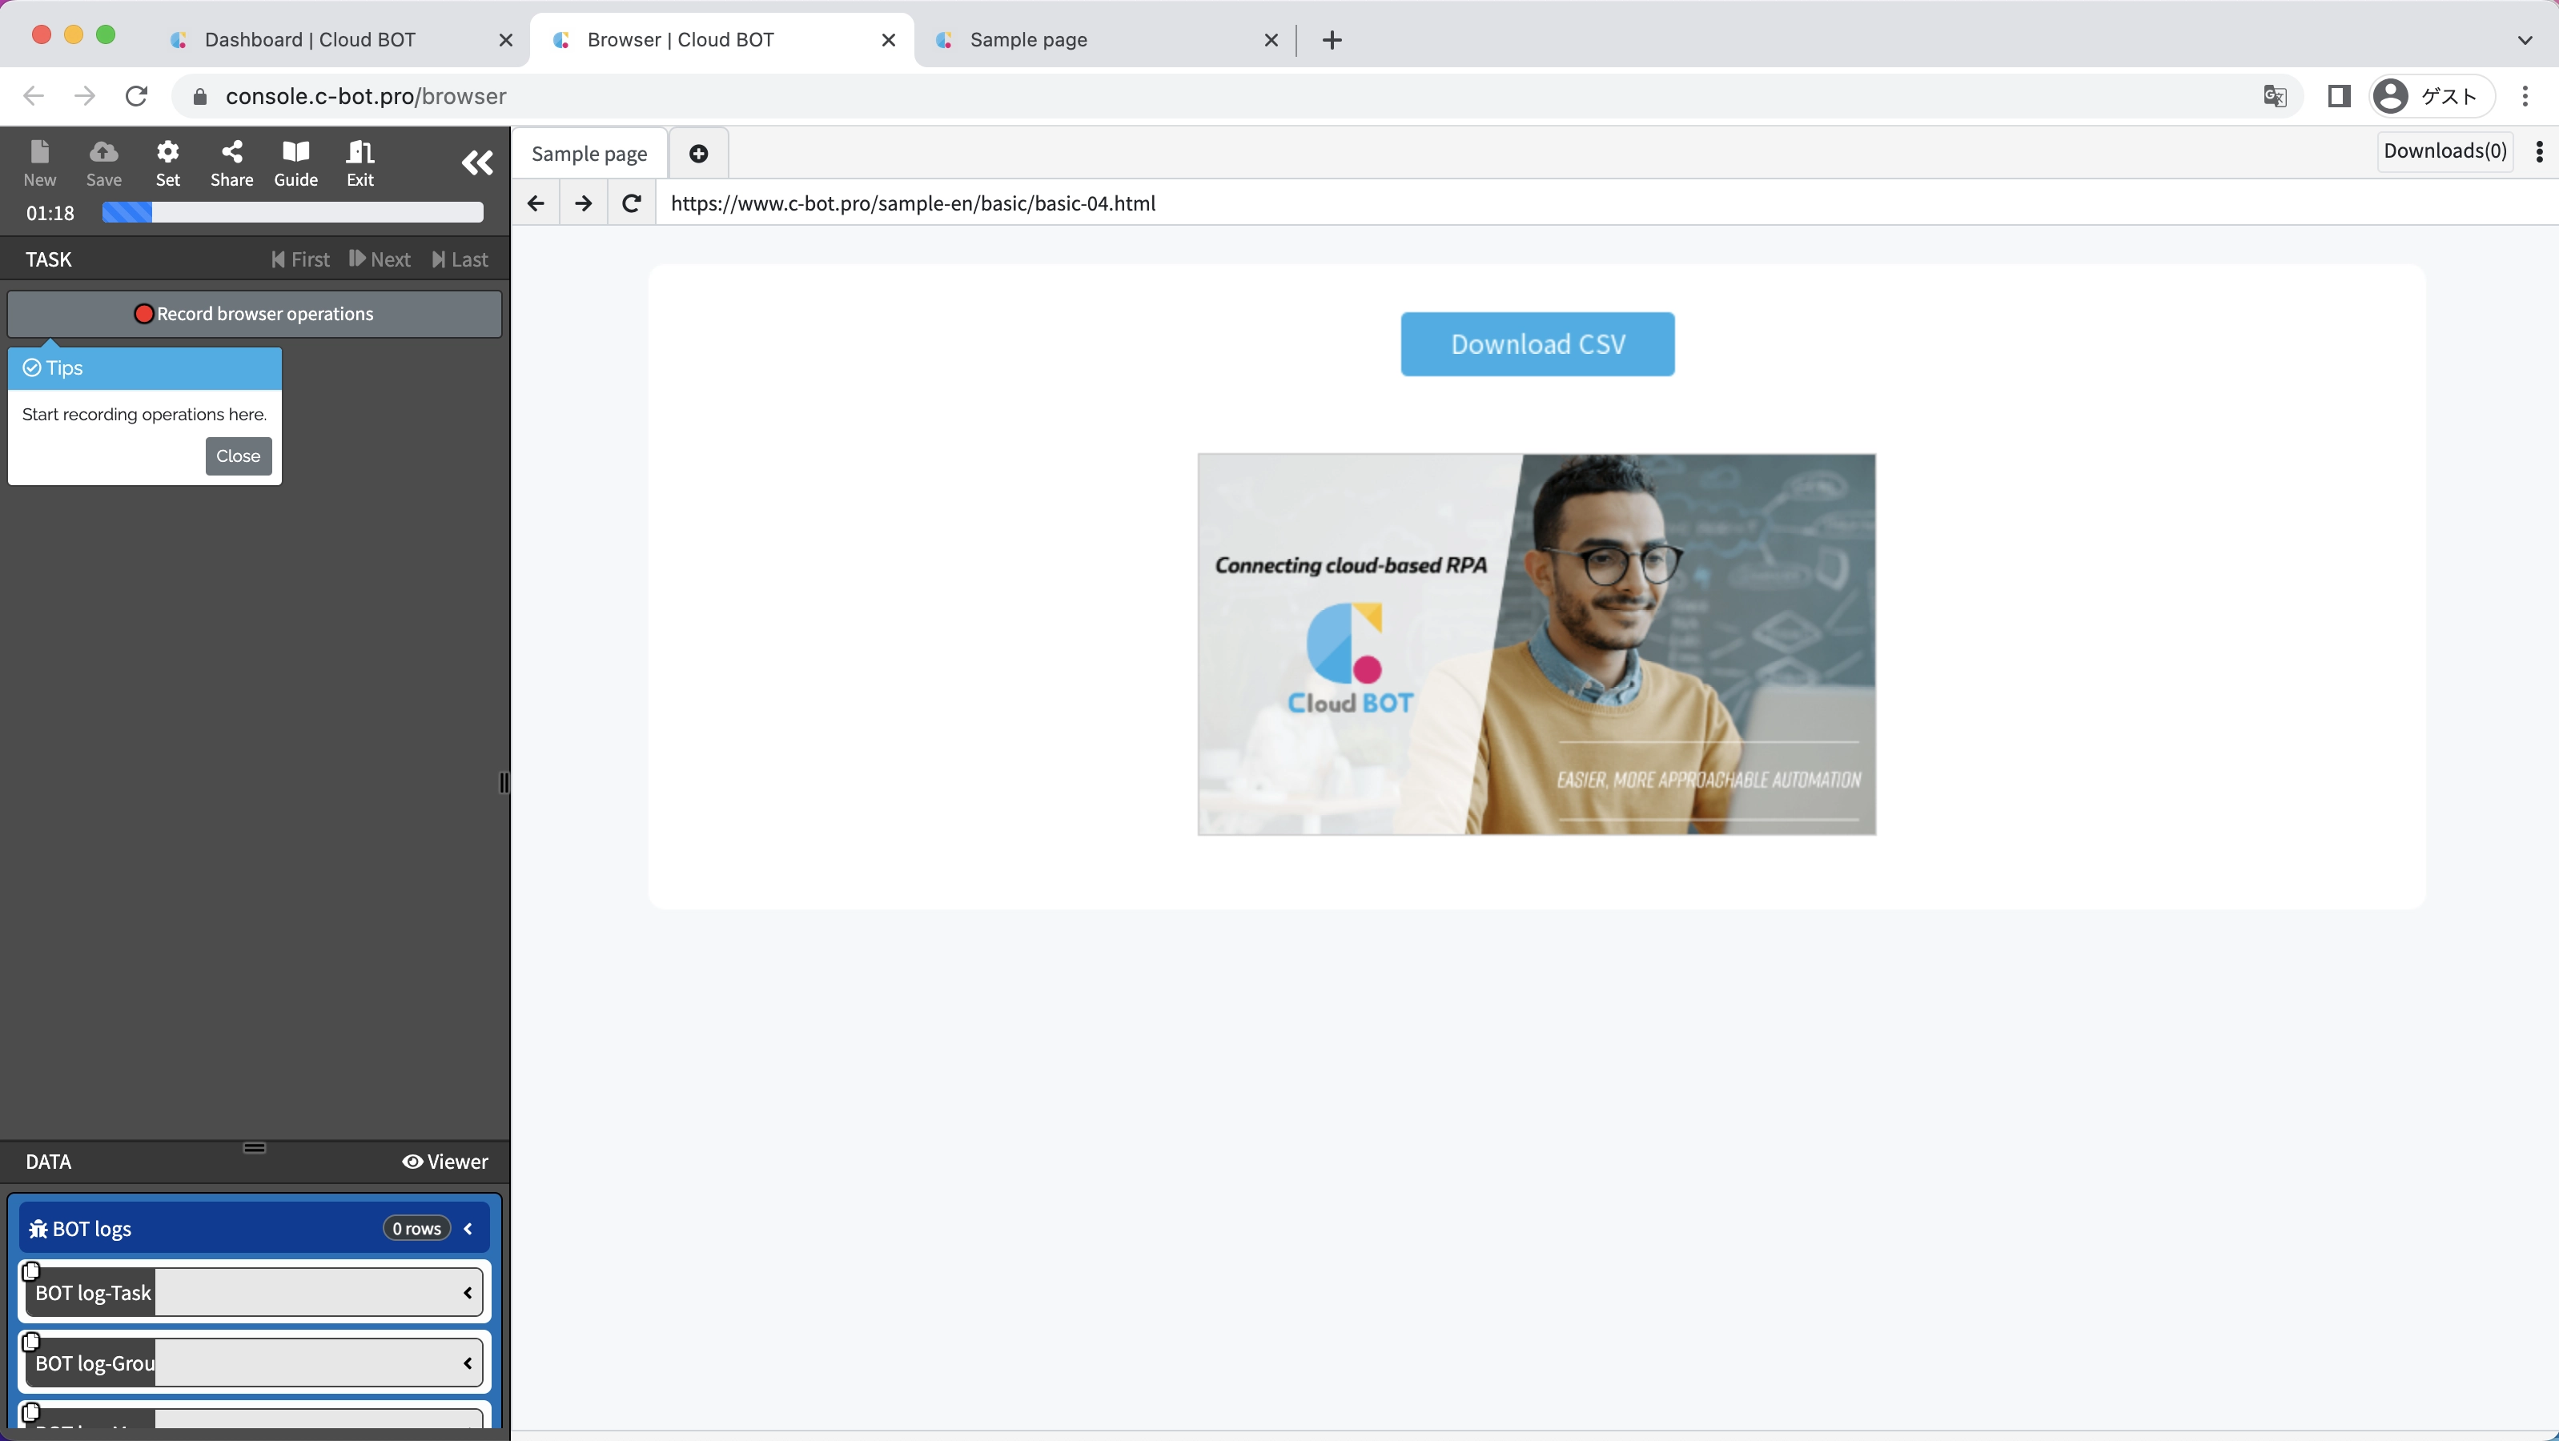Close the Tips popup

(x=239, y=456)
